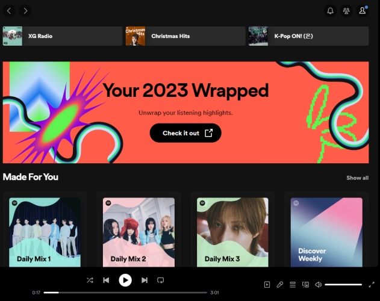Click the elapsed time 0:17

tap(36, 293)
